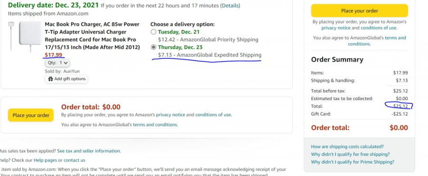Screen dimensions: 428x176
Task: Select Tuesday, Dec. 21 delivery option
Action: [154, 32]
